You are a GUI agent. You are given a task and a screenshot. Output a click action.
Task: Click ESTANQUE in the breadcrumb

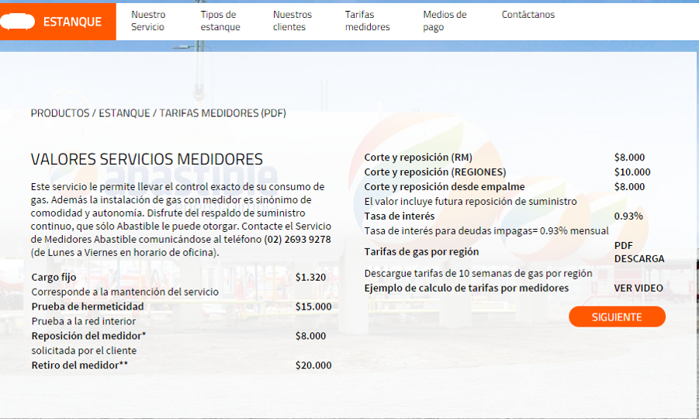click(x=124, y=113)
